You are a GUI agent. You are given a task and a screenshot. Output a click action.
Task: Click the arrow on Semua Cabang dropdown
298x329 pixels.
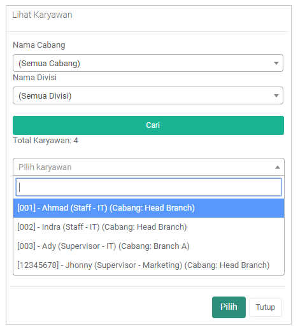(x=276, y=63)
